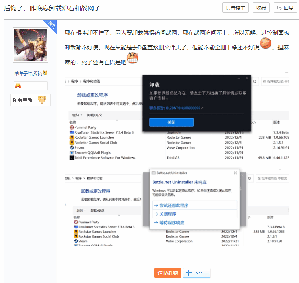Viewport: 299px width, 283px height.
Task: Click version 1.0.66.1083 in the second list
Action: [276, 232]
